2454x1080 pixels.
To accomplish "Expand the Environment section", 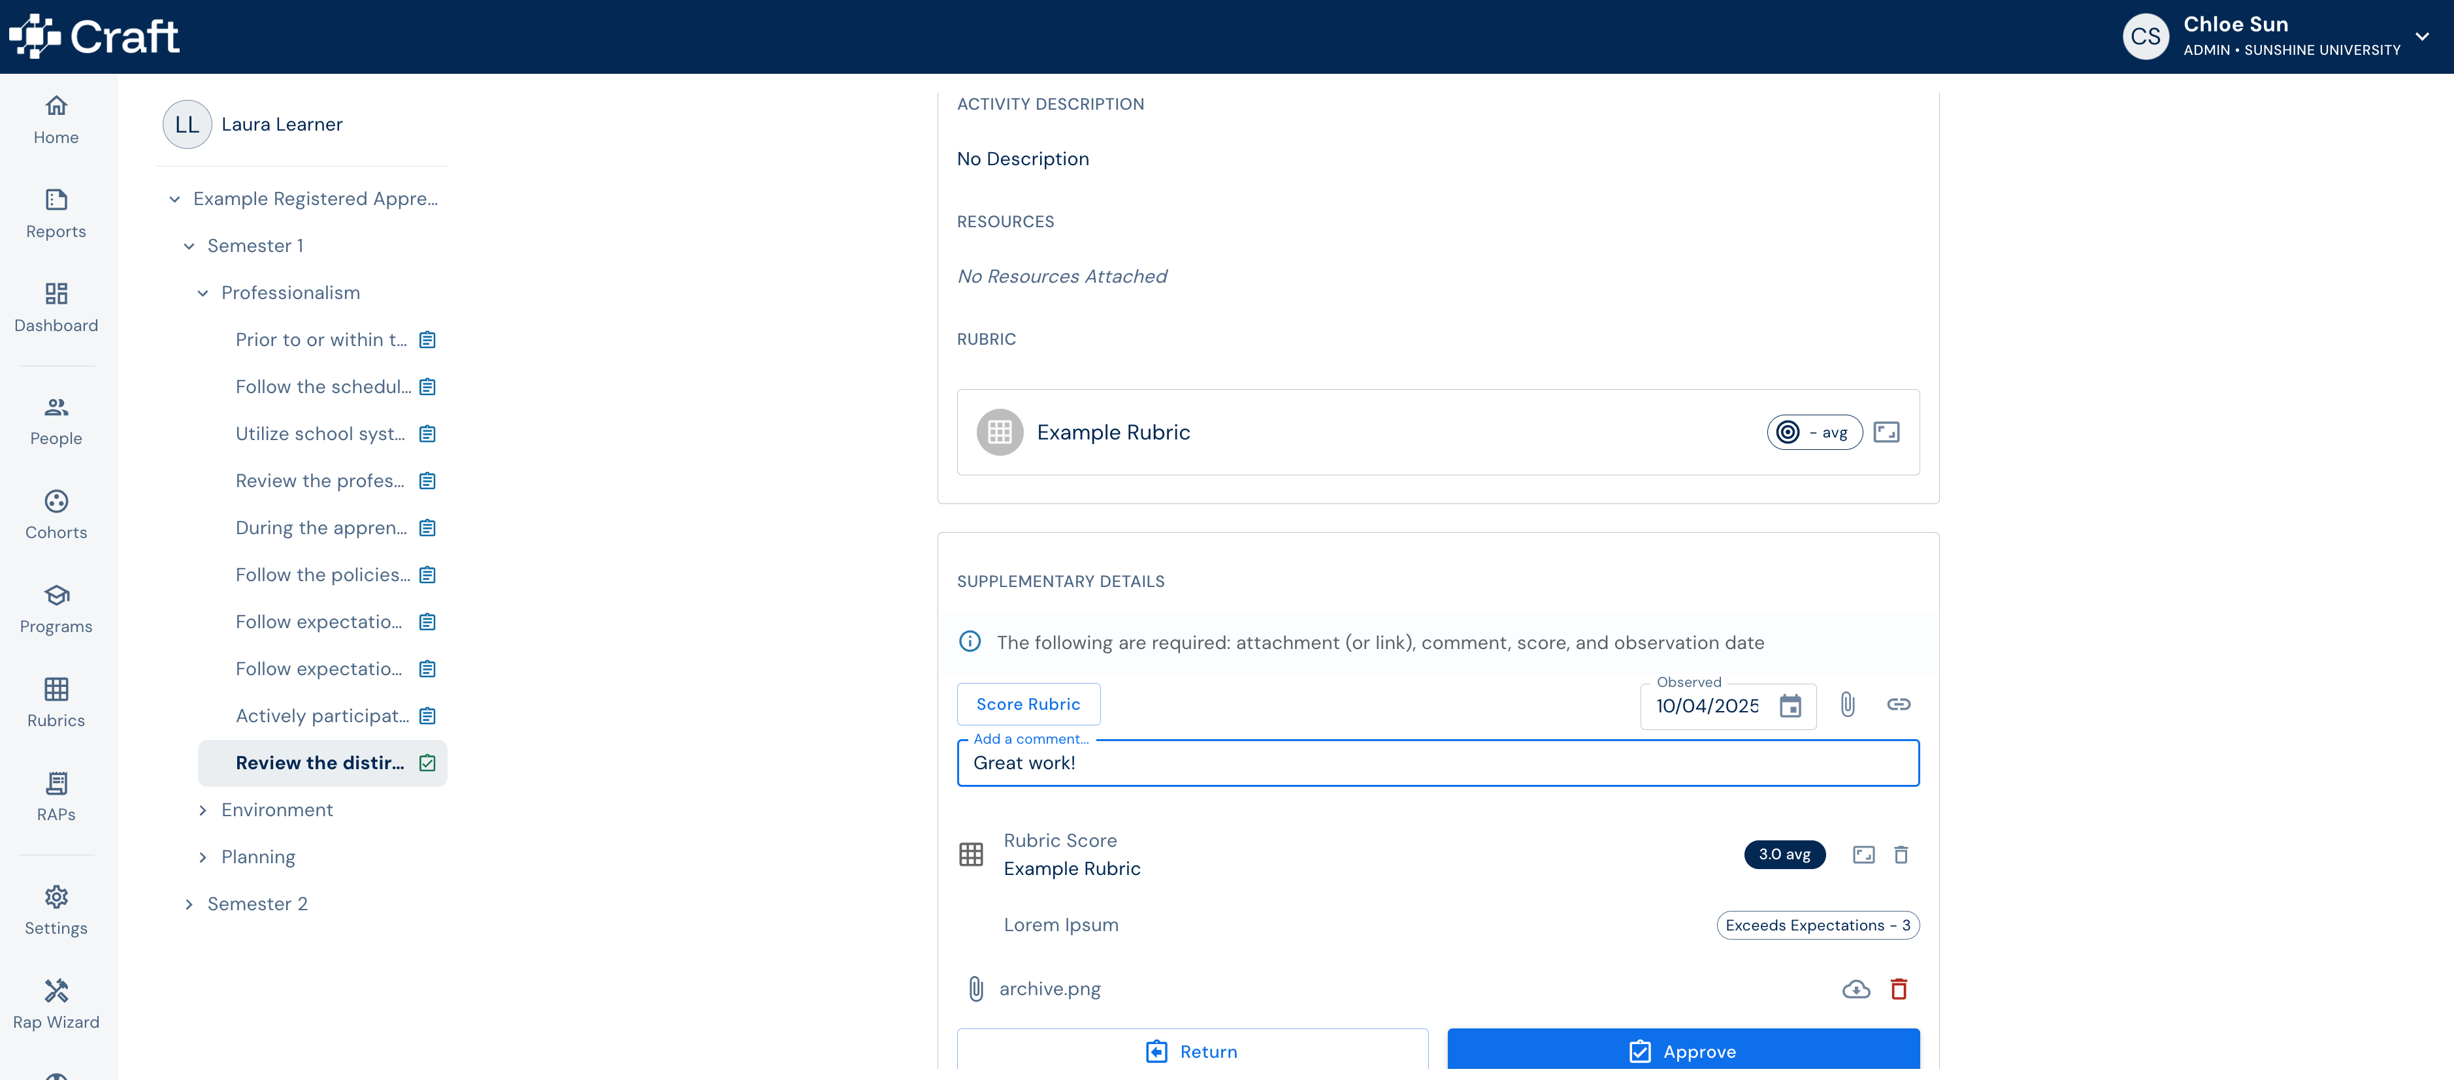I will (202, 810).
